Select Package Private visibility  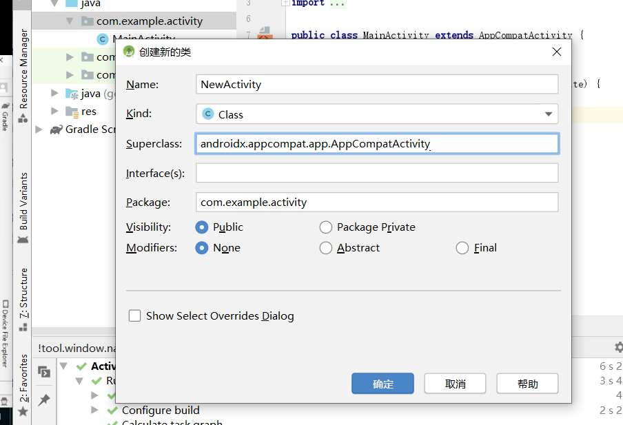(x=325, y=227)
